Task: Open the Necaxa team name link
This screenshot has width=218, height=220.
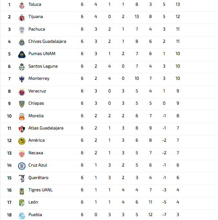Action: click(36, 153)
